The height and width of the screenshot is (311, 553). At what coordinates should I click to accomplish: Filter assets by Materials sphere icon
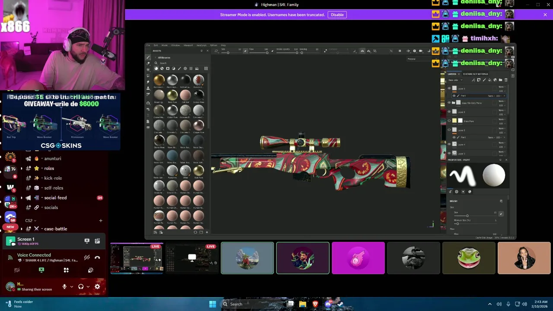coord(156,68)
